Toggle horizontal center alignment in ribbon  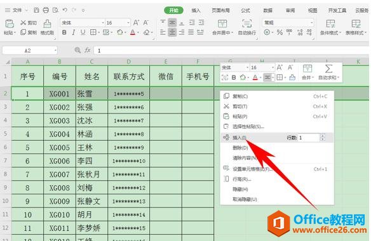pyautogui.click(x=172, y=32)
